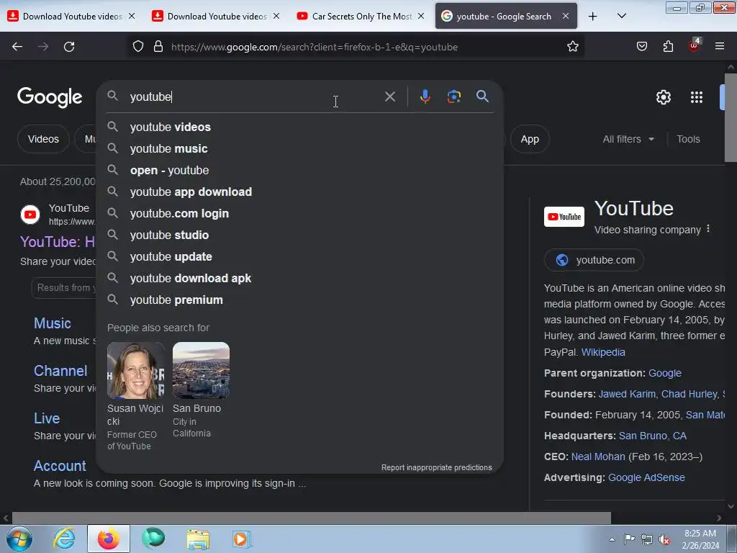Open the Windows Start button
The width and height of the screenshot is (737, 553).
tap(19, 539)
